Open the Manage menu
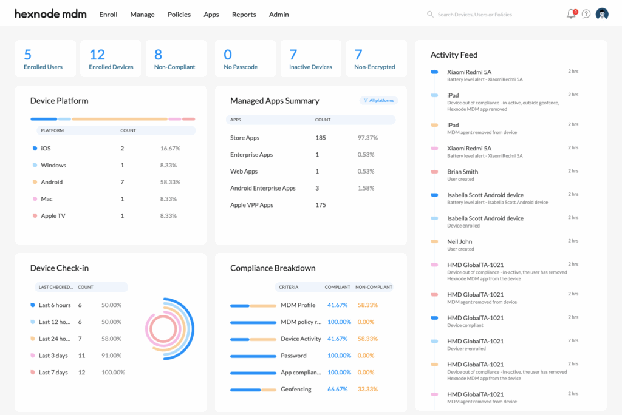 coord(142,15)
